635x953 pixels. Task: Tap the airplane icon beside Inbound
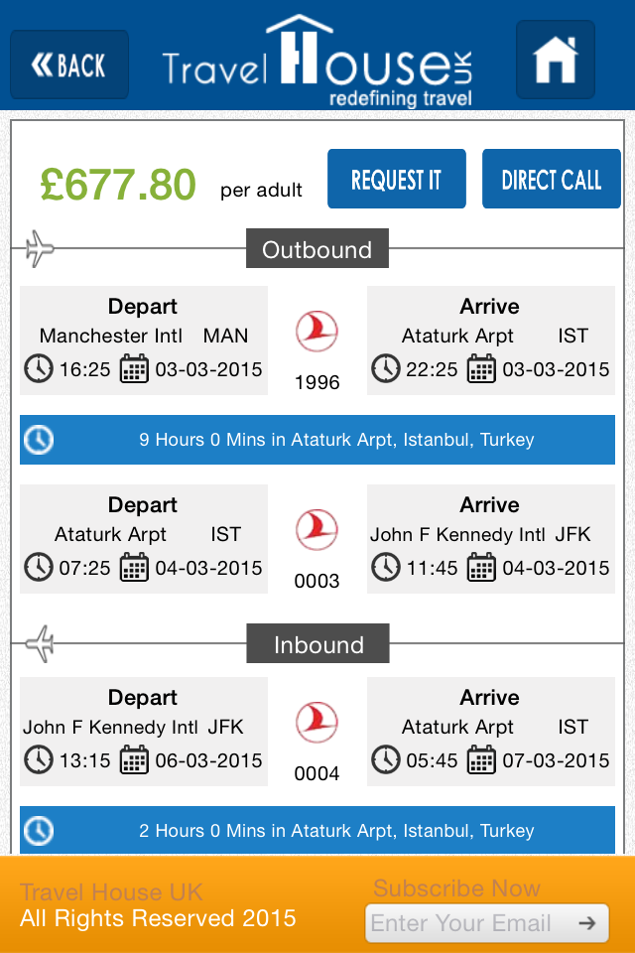(x=39, y=644)
